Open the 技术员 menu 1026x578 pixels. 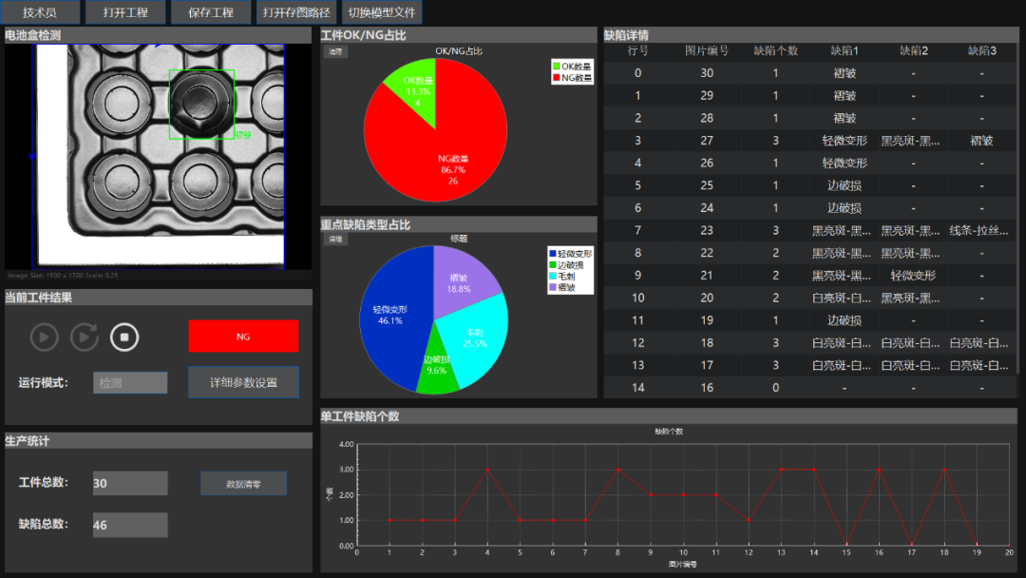click(40, 12)
